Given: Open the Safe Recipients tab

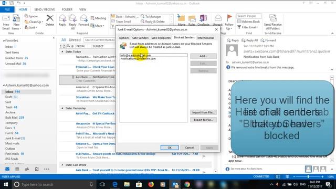Looking at the screenshot, I should (161, 38).
